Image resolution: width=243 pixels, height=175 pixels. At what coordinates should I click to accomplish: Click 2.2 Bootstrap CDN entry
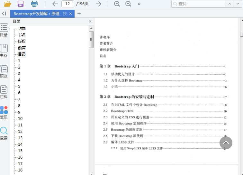(x=118, y=111)
